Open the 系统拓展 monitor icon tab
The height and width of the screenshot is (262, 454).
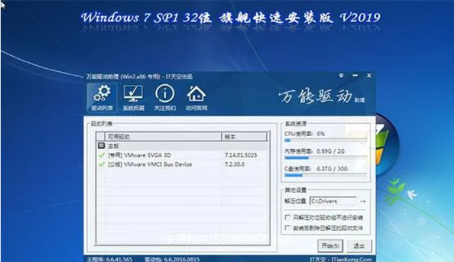pyautogui.click(x=133, y=97)
